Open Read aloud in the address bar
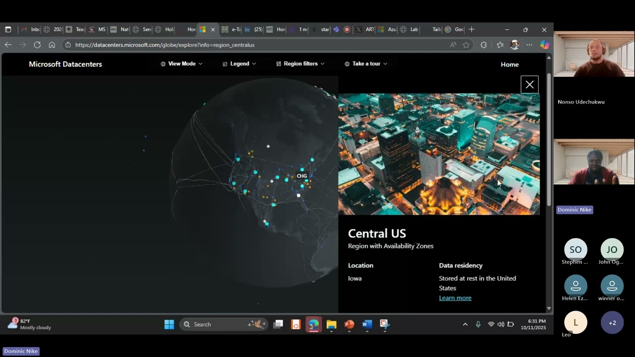Screen dimensions: 635x357 click(453, 45)
